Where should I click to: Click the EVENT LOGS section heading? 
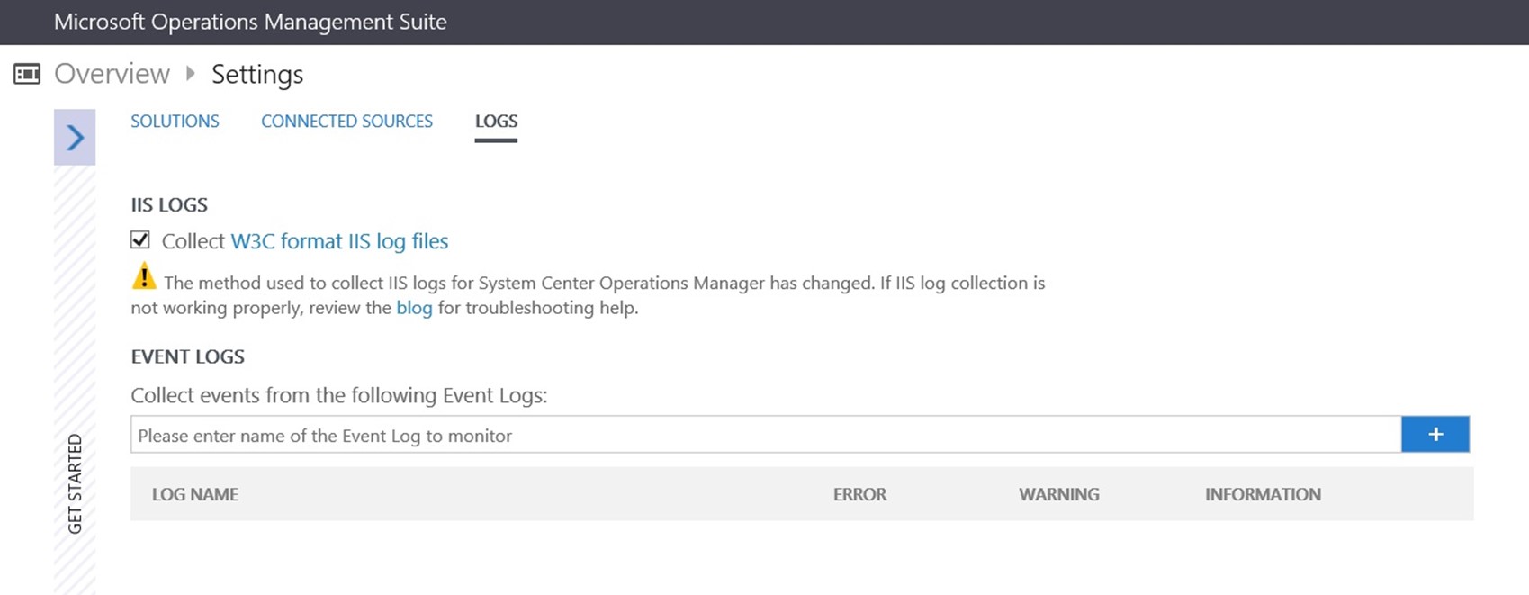click(x=188, y=356)
